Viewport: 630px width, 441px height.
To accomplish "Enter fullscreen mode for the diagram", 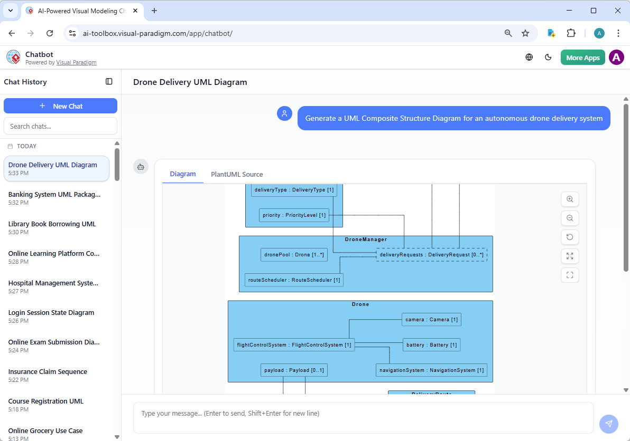I will 570,275.
